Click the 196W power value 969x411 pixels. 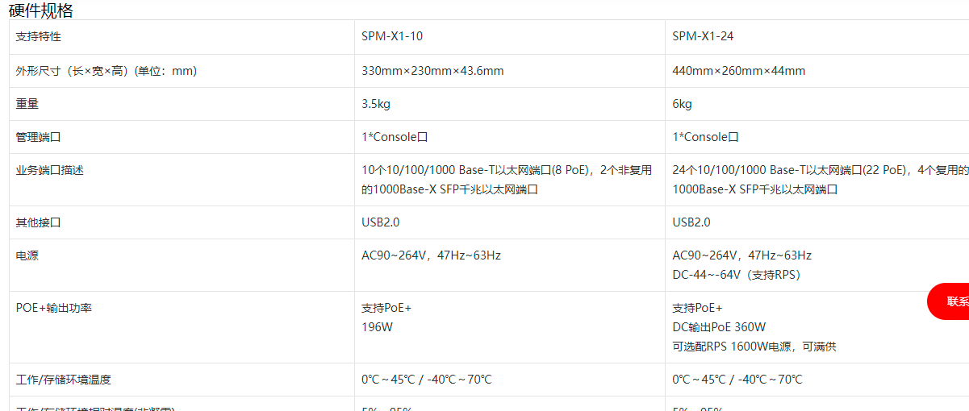click(377, 327)
